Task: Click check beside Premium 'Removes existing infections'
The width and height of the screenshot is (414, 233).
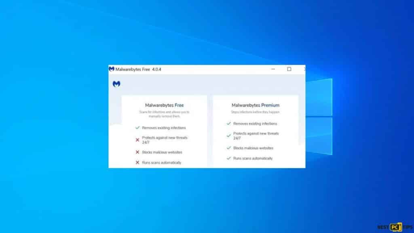Action: (229, 123)
